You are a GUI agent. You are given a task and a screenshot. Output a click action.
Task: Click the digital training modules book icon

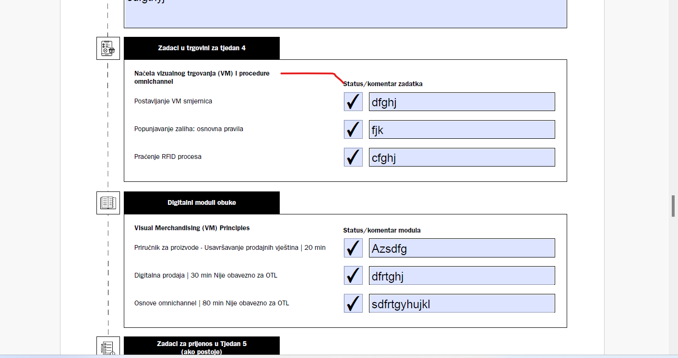coord(108,202)
